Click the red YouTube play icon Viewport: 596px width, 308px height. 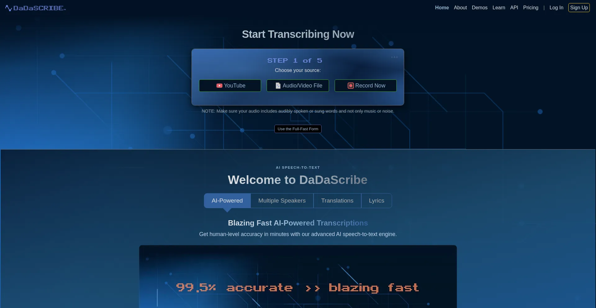point(219,86)
